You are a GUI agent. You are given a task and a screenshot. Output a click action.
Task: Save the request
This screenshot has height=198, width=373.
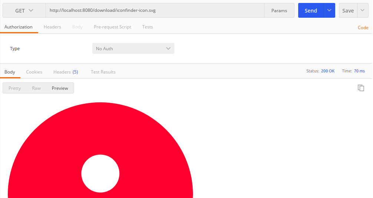pos(348,10)
